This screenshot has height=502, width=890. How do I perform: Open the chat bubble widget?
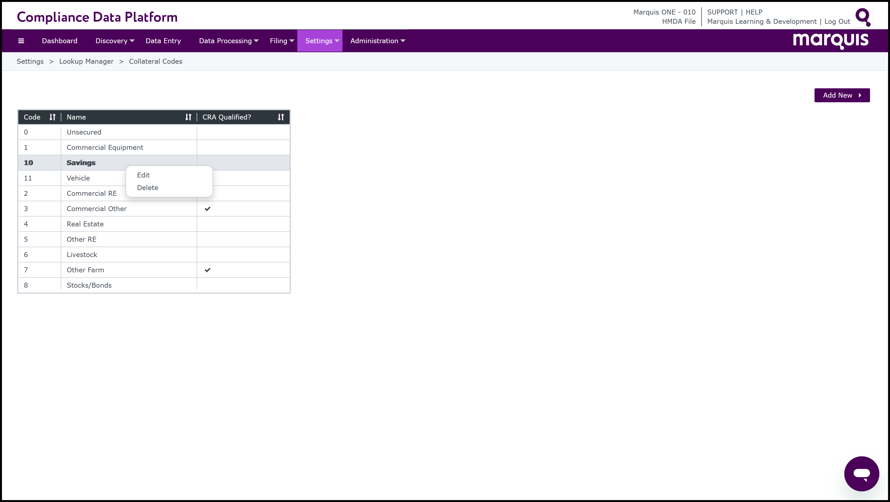pyautogui.click(x=861, y=473)
